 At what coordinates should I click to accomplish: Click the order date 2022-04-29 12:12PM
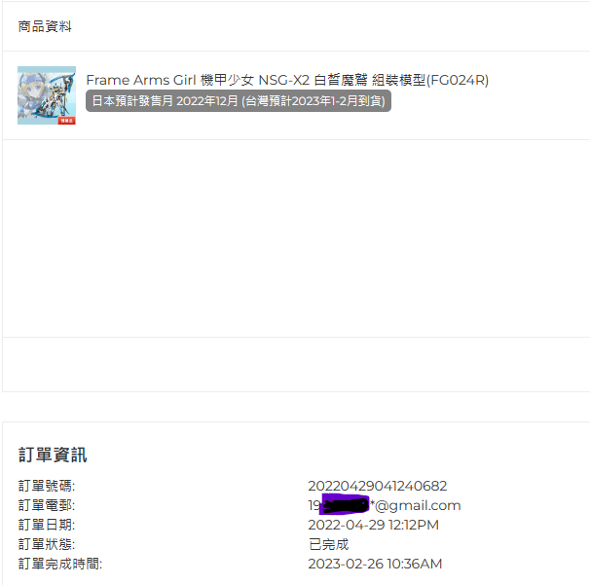[373, 525]
